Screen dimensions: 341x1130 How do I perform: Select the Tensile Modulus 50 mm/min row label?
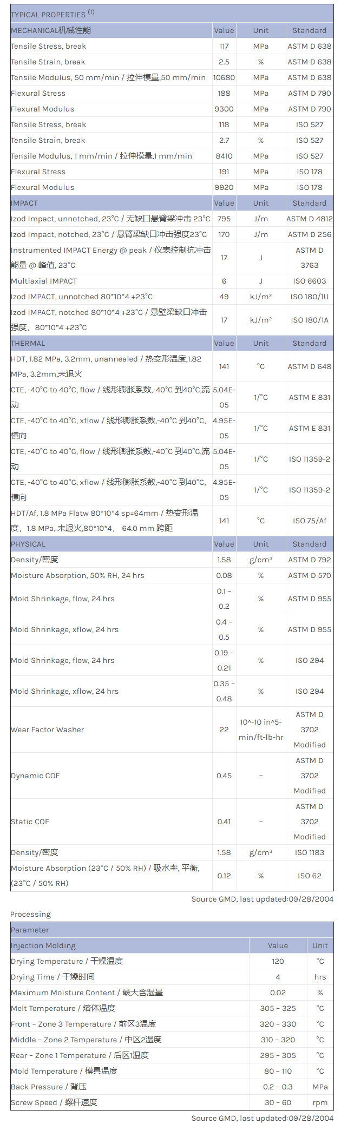108,78
